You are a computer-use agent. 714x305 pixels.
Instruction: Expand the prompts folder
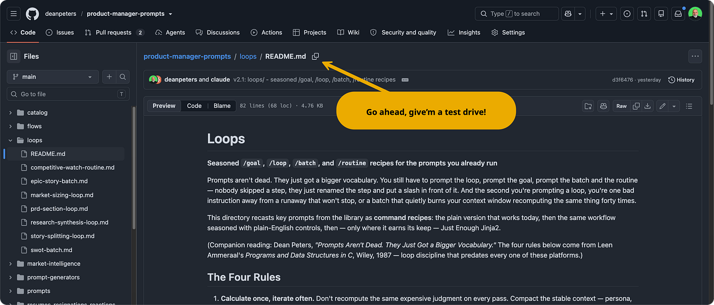(11, 291)
